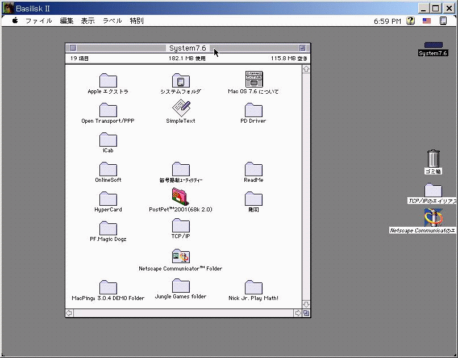Click the '182.1 MB 使用' disk usage text
Viewport: 458px width, 358px height.
click(187, 59)
